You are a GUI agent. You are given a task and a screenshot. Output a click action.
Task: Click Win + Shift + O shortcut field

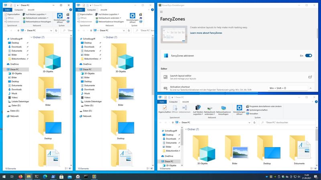(x=288, y=88)
